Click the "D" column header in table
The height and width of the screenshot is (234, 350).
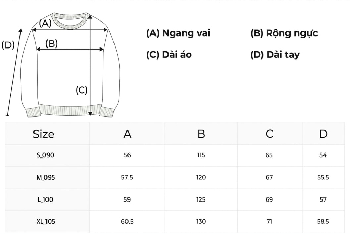click(323, 134)
